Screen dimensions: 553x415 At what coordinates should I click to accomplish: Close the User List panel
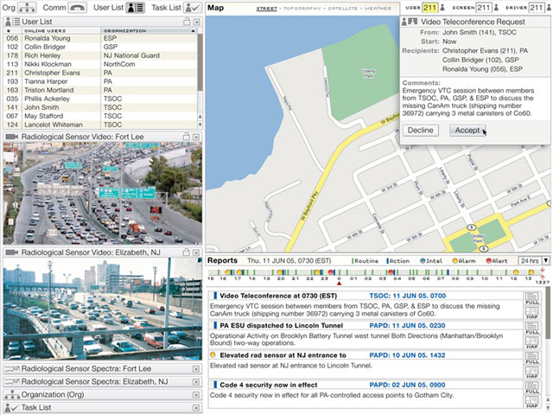click(x=196, y=22)
